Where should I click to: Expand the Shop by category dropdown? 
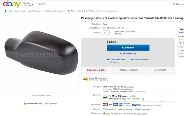[28, 4]
